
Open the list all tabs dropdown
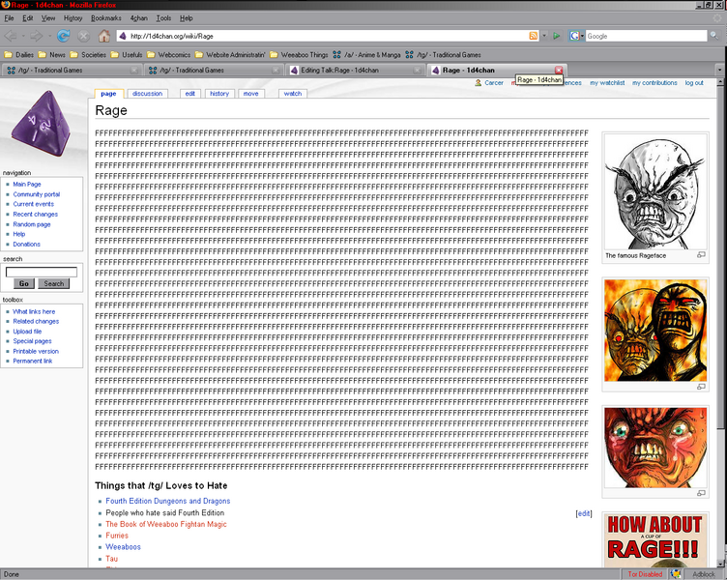719,70
